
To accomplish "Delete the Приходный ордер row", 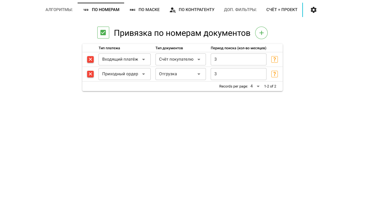I will 90,74.
